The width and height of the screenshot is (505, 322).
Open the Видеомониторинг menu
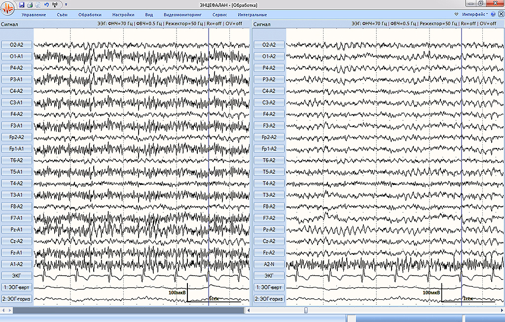click(x=182, y=14)
